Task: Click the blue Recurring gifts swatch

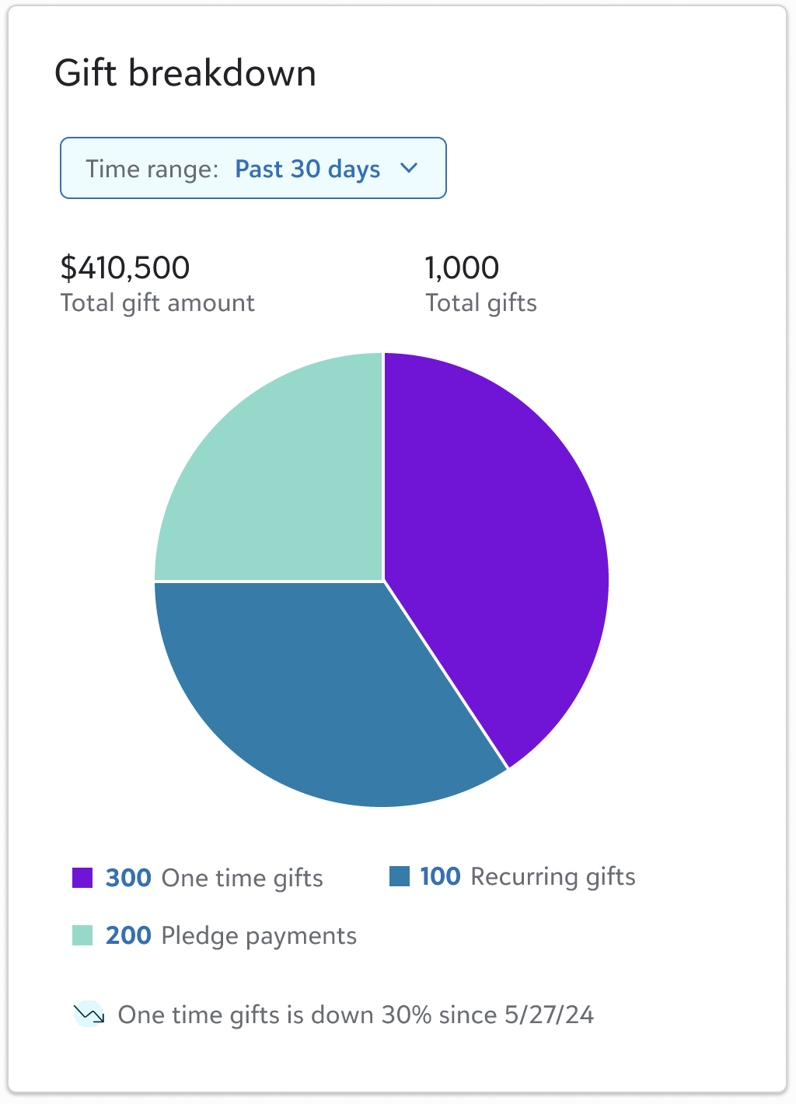Action: pos(400,876)
